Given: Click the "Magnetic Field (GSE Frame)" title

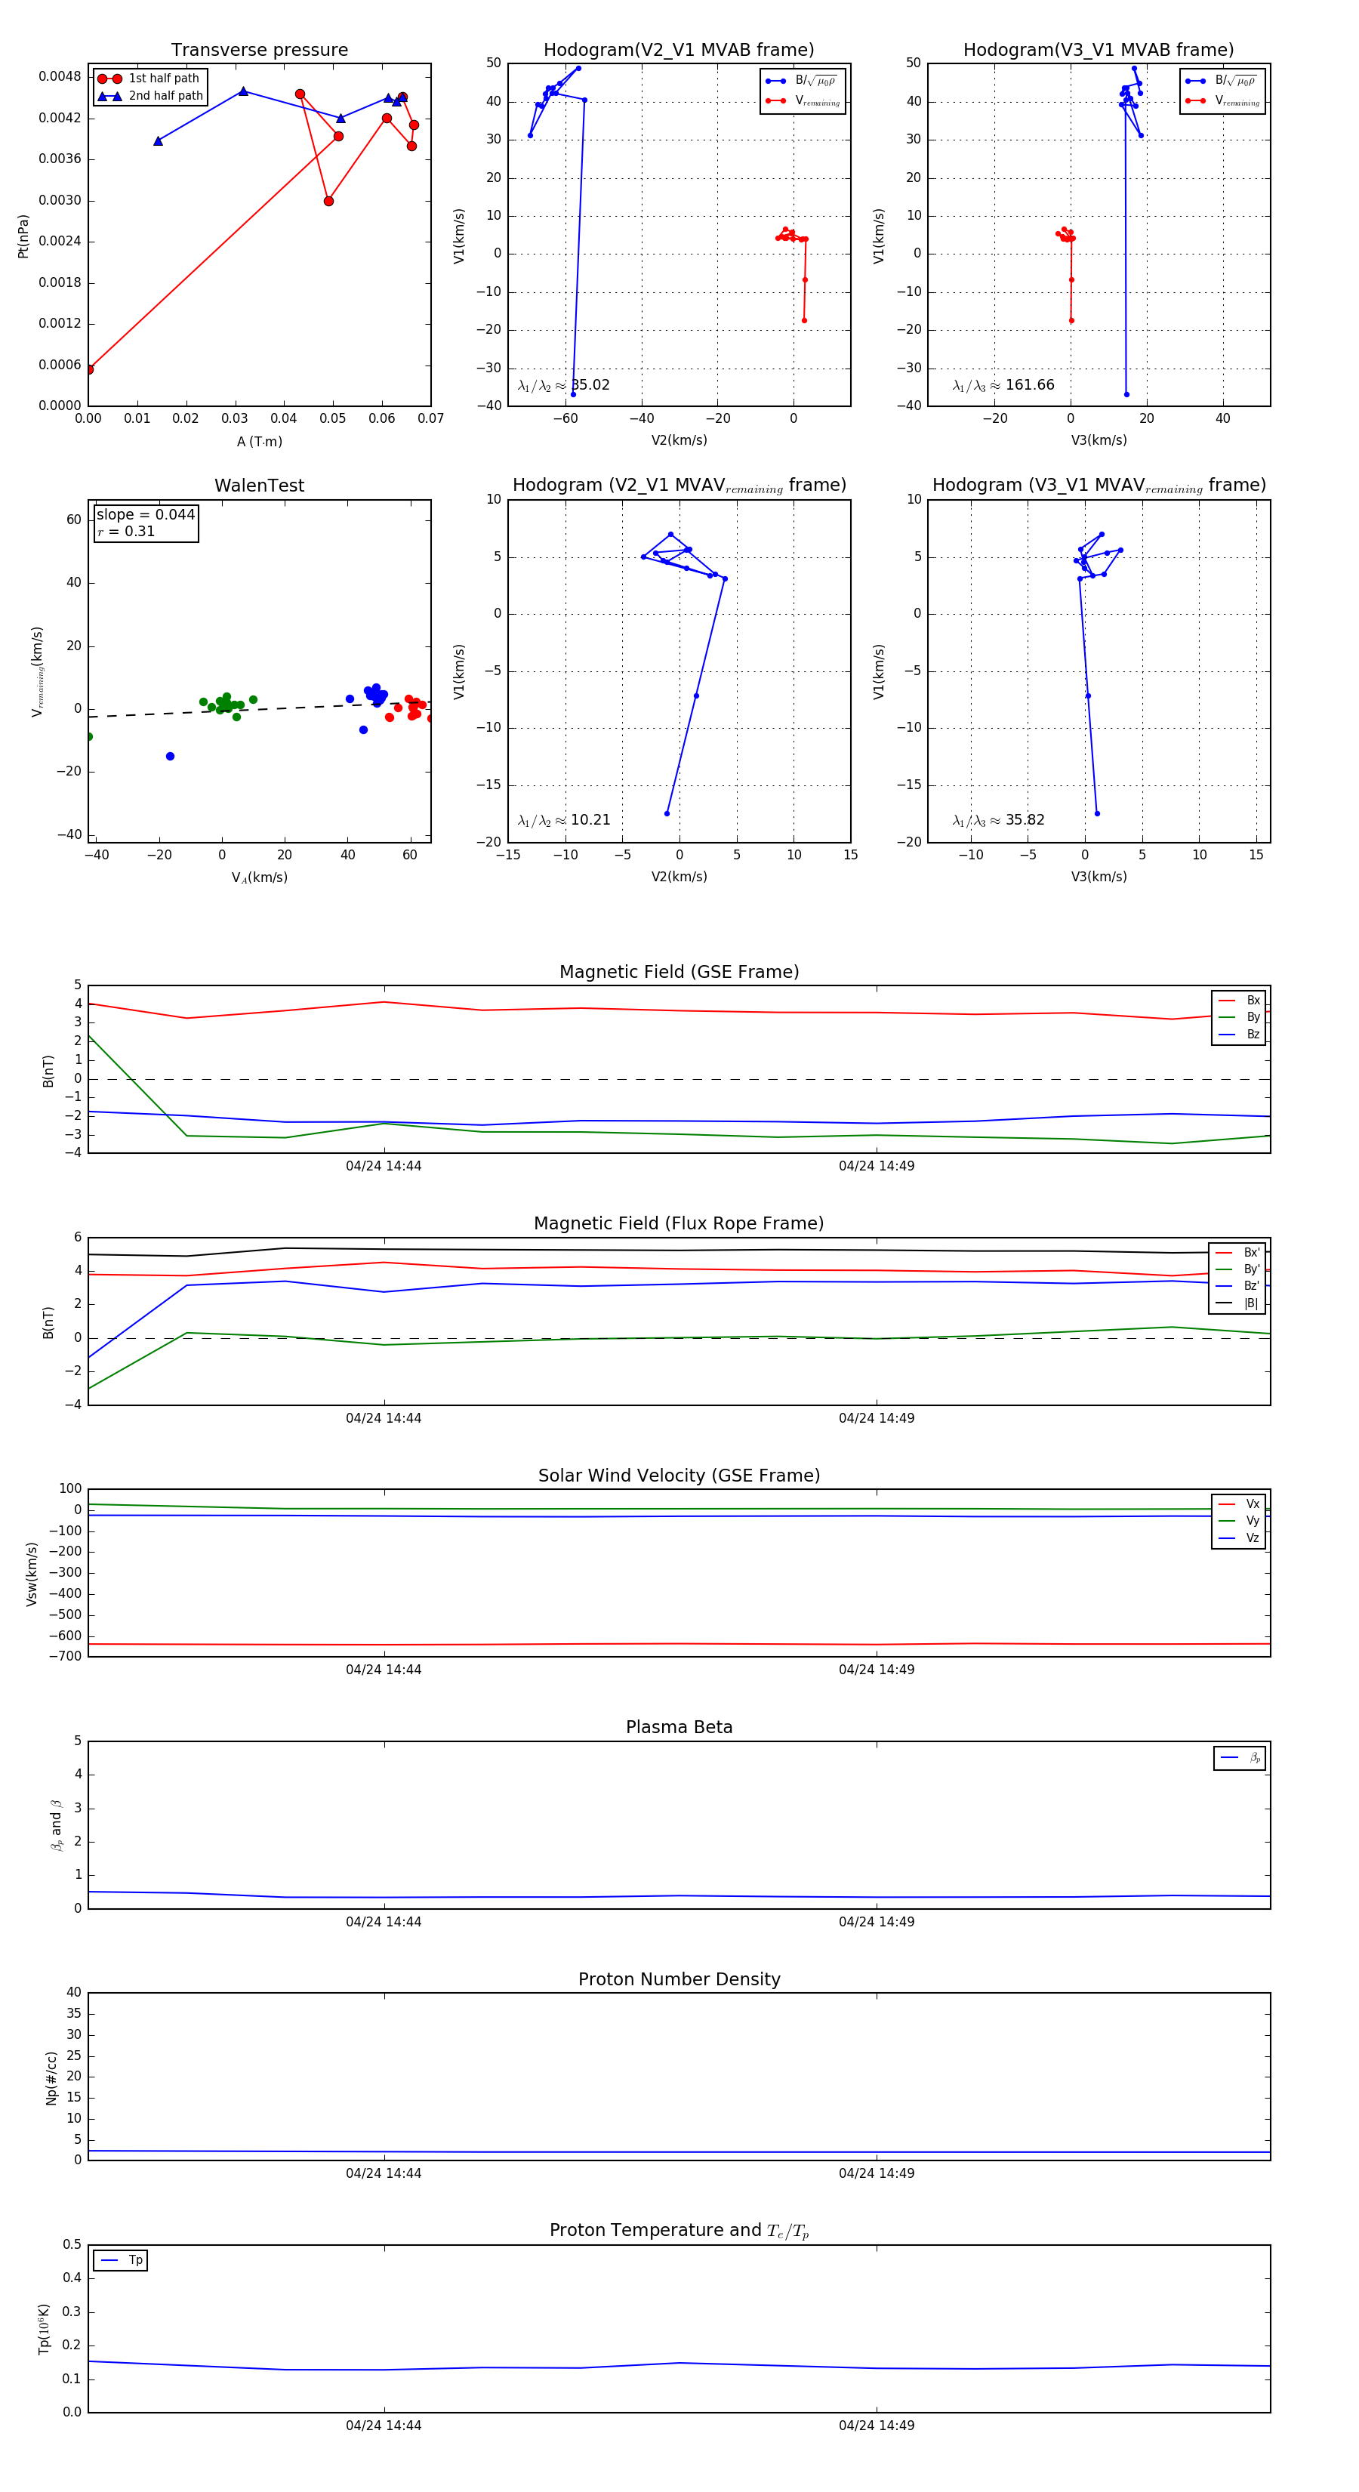Looking at the screenshot, I should [x=679, y=972].
